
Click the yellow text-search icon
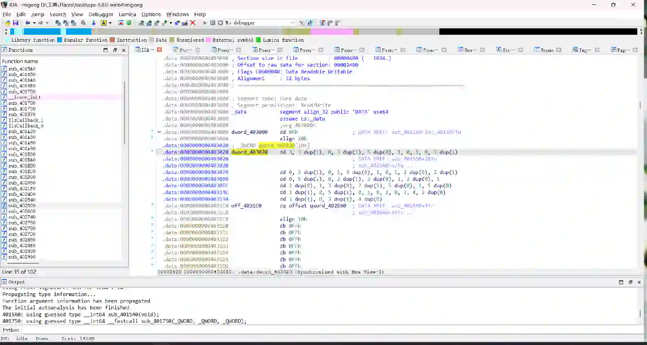pyautogui.click(x=104, y=23)
